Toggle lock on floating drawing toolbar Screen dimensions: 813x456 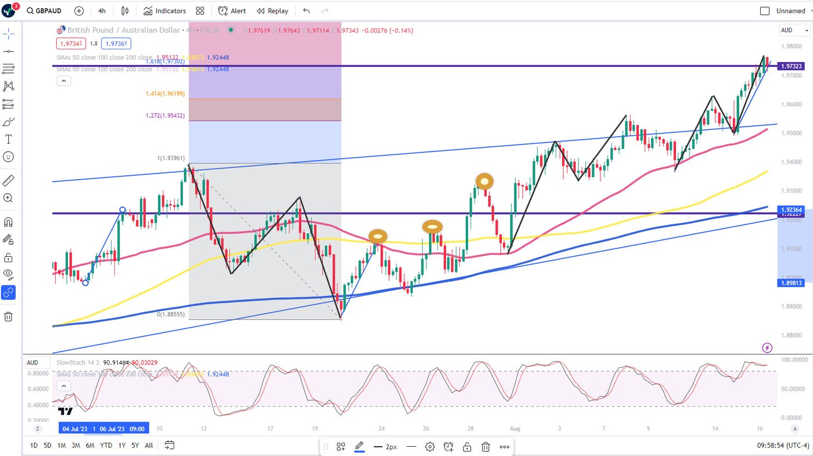(x=467, y=447)
